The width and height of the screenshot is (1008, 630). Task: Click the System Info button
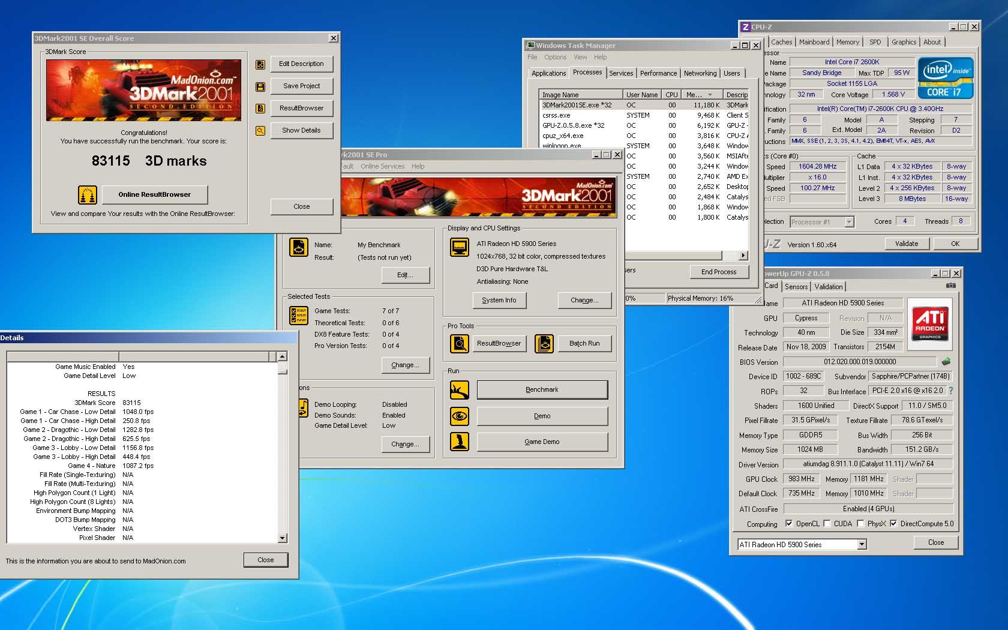[x=499, y=300]
